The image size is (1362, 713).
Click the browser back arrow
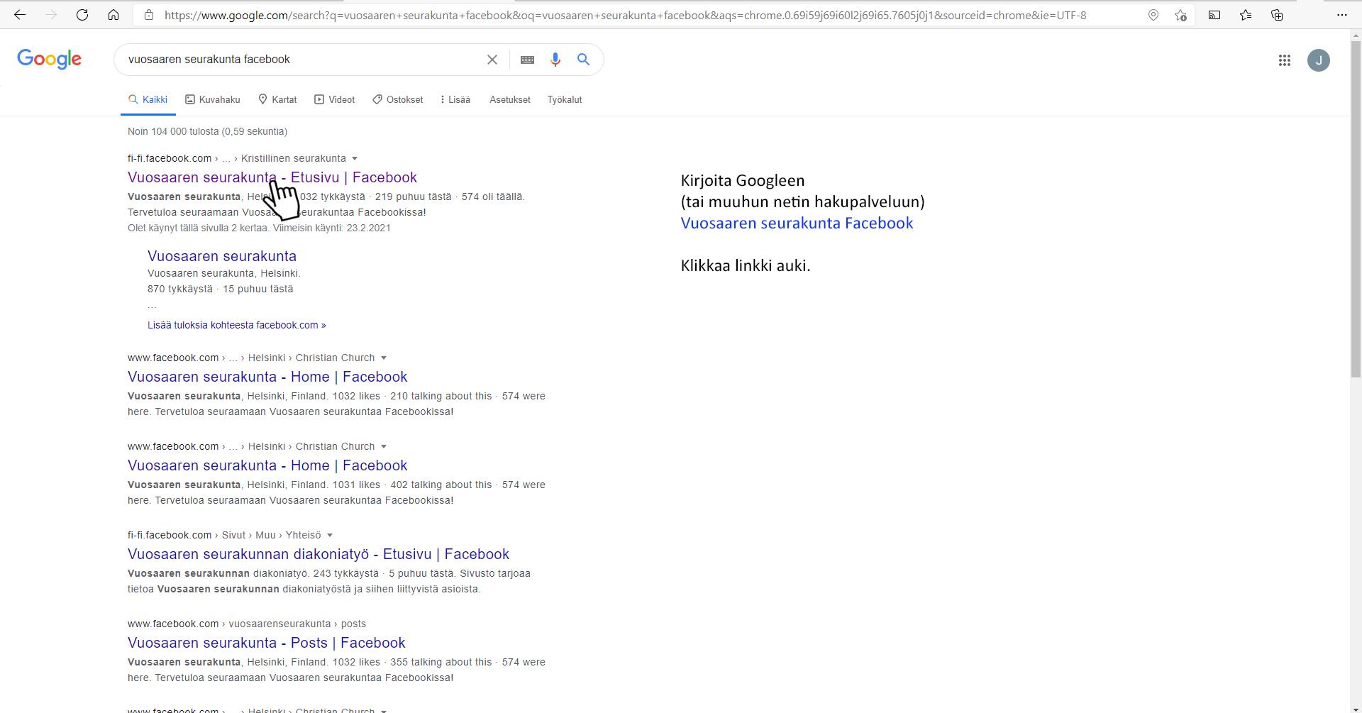(x=20, y=15)
